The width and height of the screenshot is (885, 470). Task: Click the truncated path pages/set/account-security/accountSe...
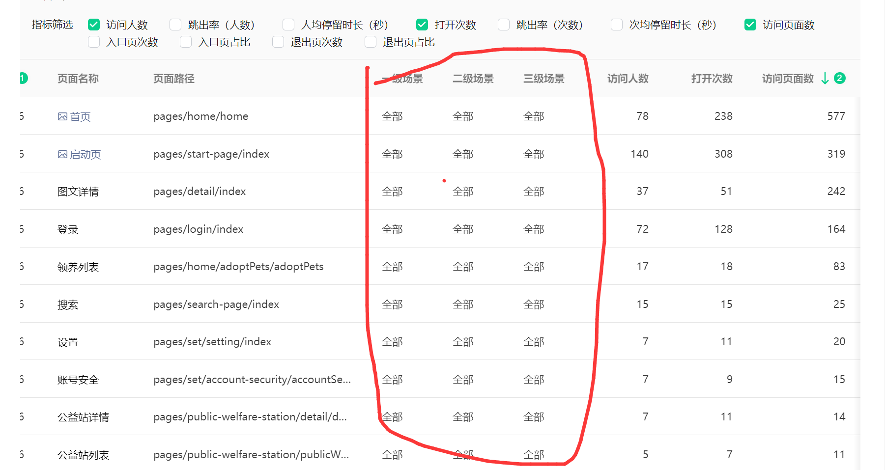[252, 380]
